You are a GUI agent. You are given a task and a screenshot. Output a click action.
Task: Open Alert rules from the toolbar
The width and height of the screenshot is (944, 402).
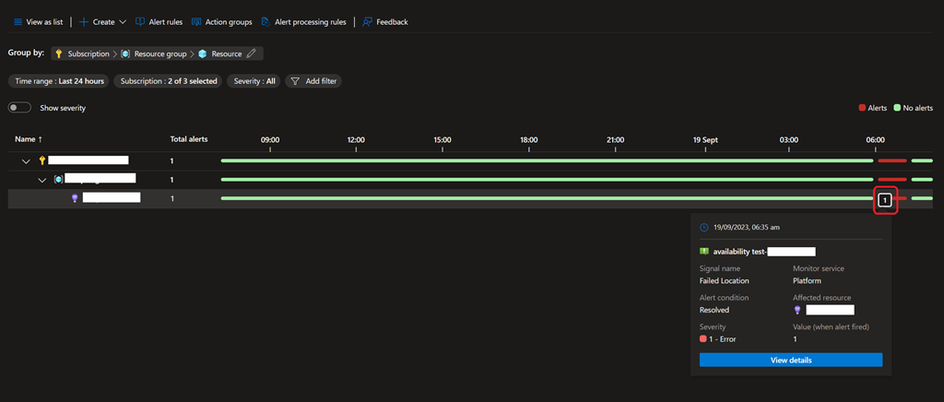tap(159, 21)
